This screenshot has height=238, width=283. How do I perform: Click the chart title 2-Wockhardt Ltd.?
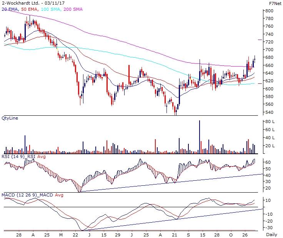[x=17, y=3]
